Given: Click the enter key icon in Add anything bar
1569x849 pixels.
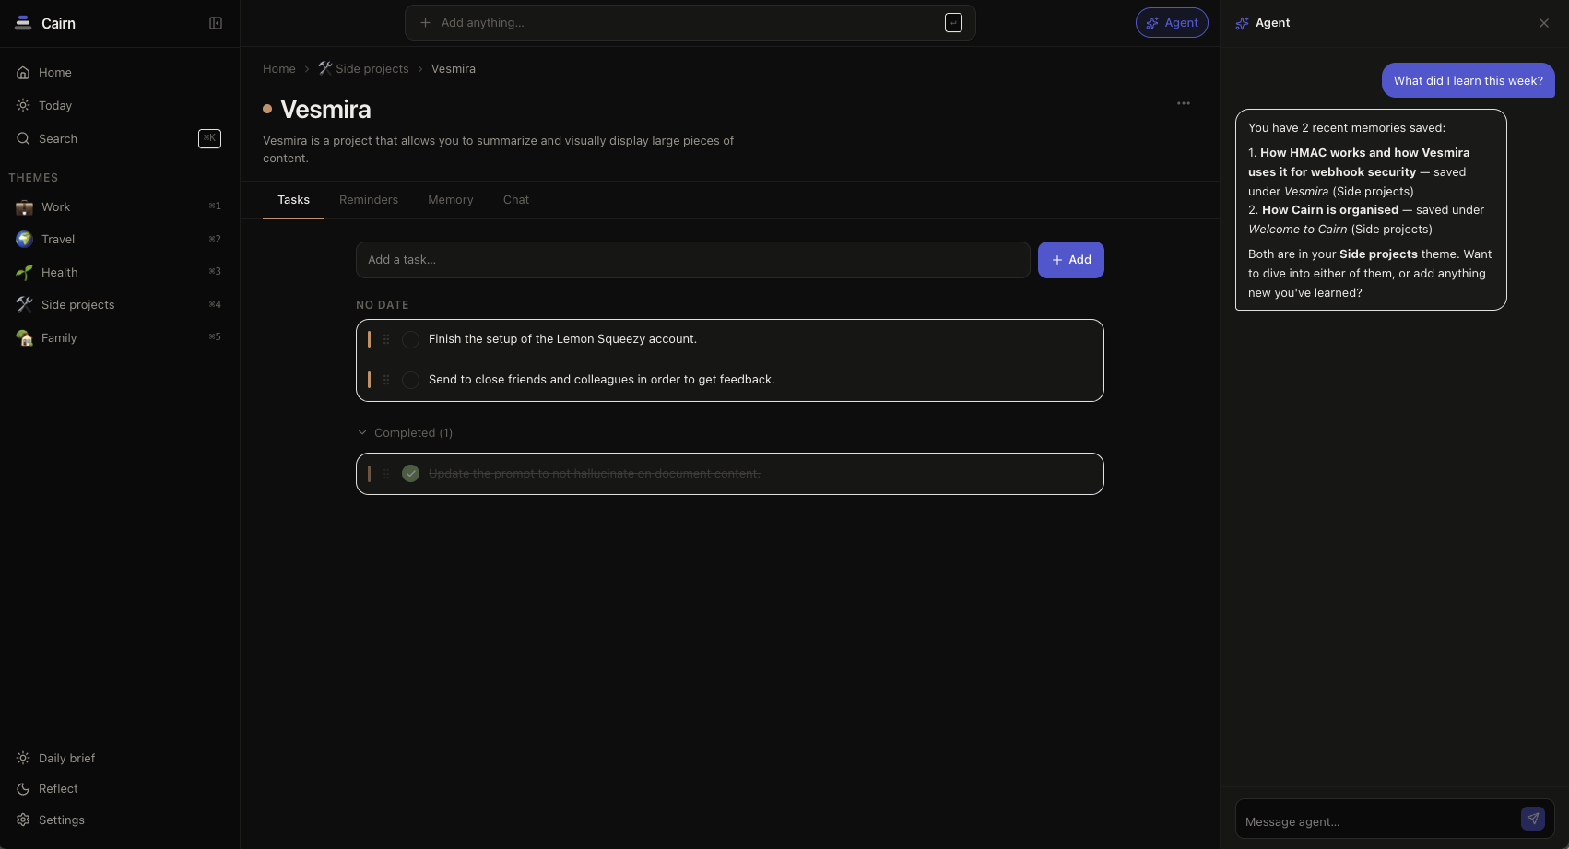Looking at the screenshot, I should (x=954, y=23).
